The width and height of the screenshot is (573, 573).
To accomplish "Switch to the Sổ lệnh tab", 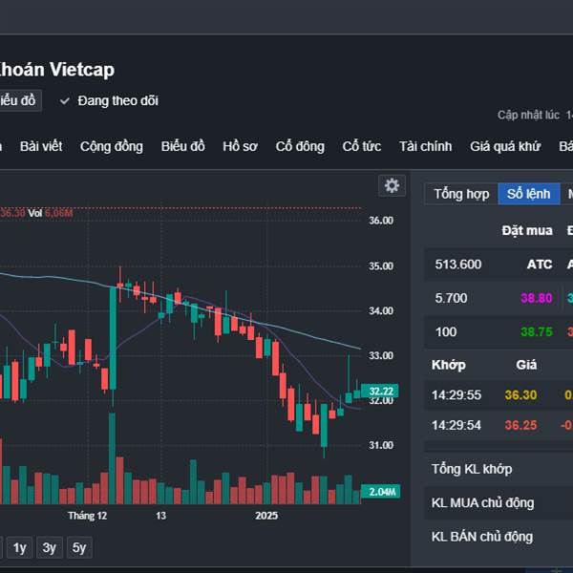I will pyautogui.click(x=528, y=194).
